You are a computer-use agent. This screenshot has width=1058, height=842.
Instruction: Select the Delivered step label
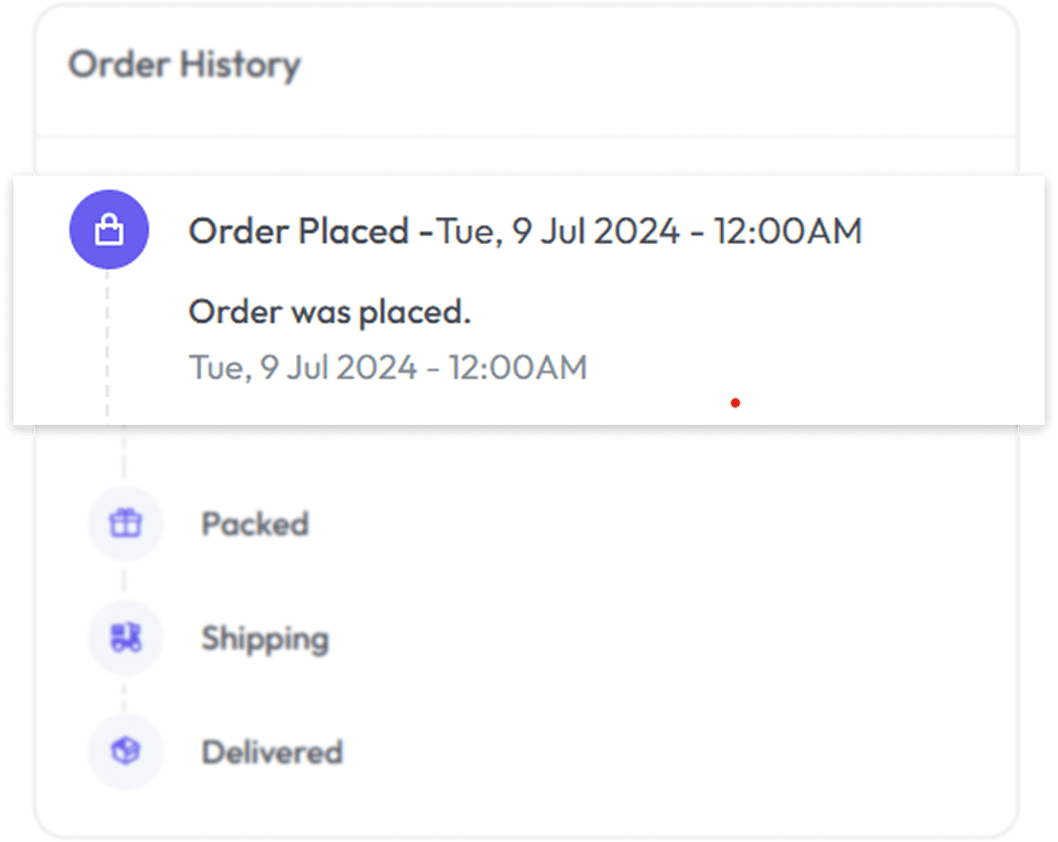click(x=272, y=752)
